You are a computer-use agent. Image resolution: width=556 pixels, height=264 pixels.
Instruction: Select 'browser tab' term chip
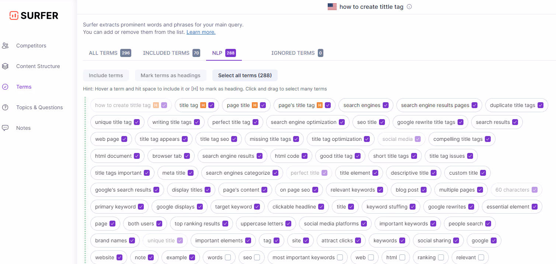pyautogui.click(x=171, y=156)
